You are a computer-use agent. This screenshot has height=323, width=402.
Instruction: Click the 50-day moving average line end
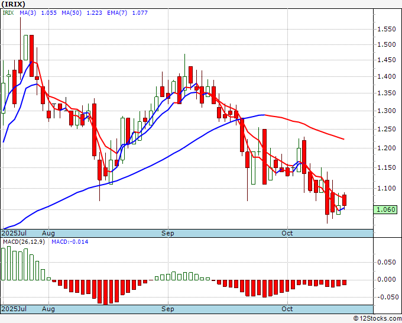click(x=343, y=139)
